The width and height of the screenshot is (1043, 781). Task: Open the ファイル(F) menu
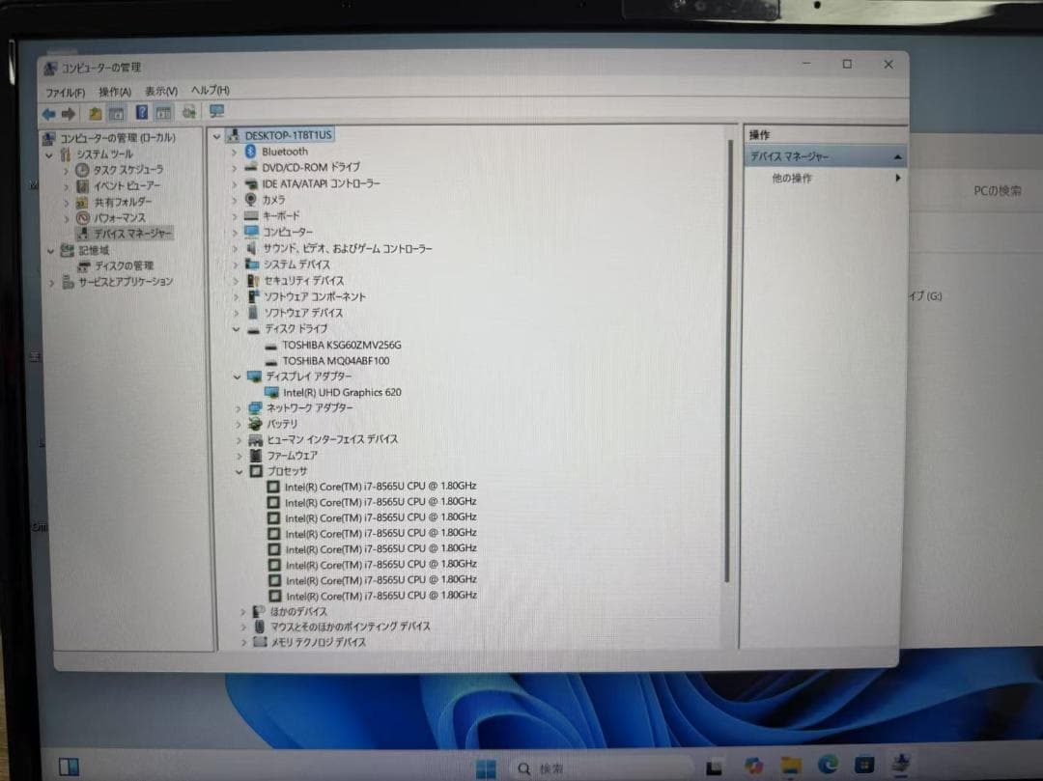click(x=66, y=92)
